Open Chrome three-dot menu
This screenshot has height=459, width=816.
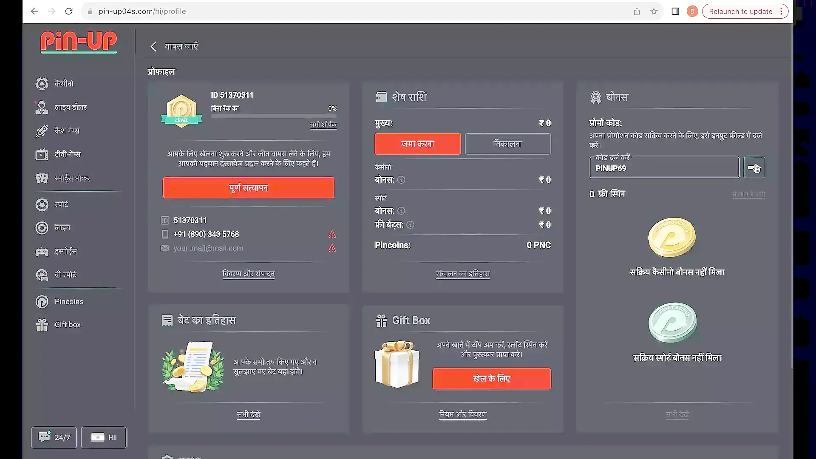[781, 11]
